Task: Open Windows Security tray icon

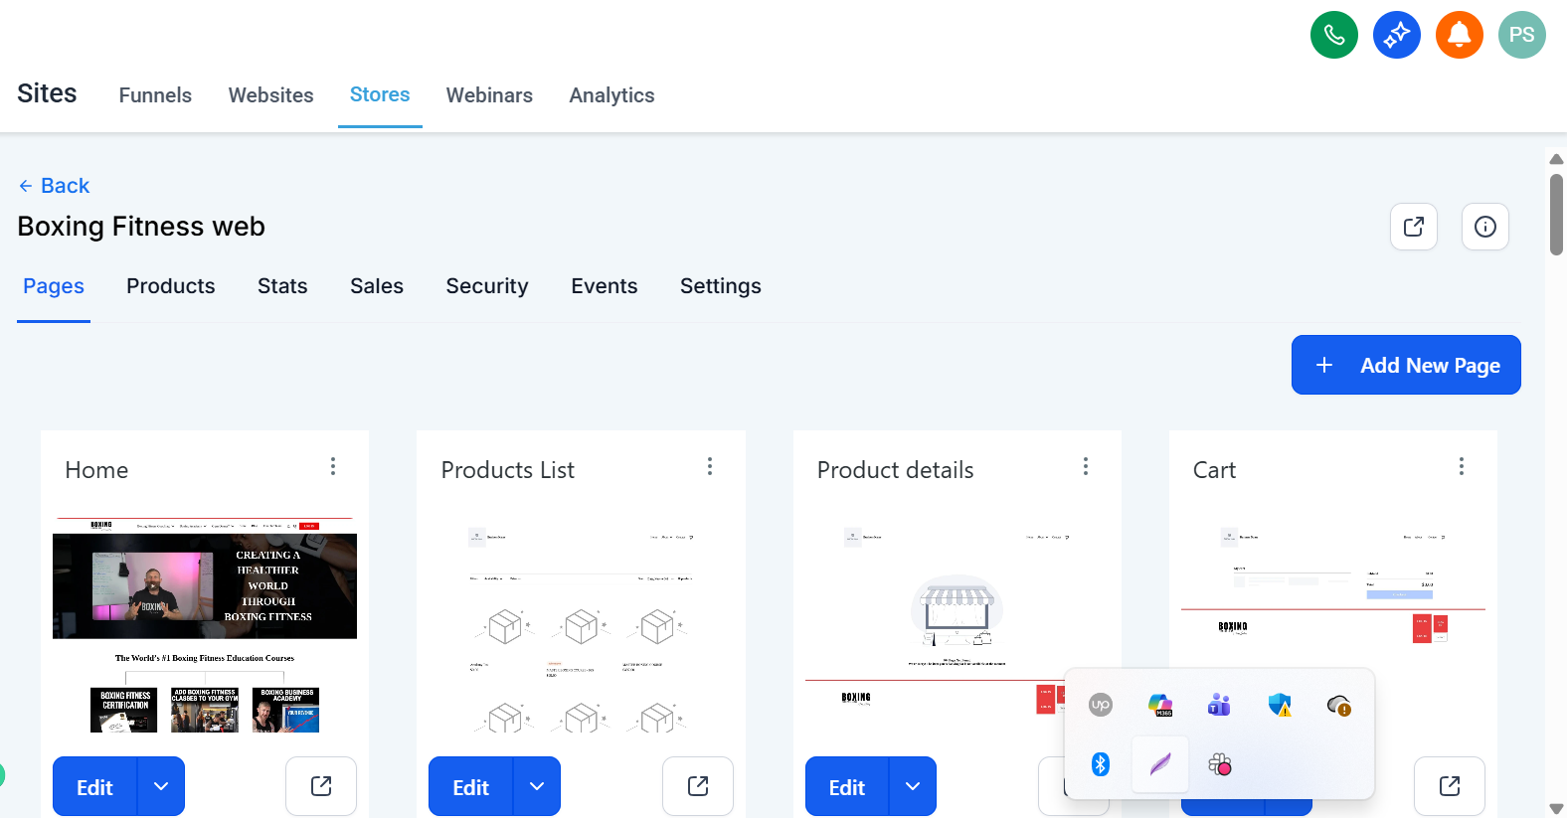Action: (x=1280, y=705)
